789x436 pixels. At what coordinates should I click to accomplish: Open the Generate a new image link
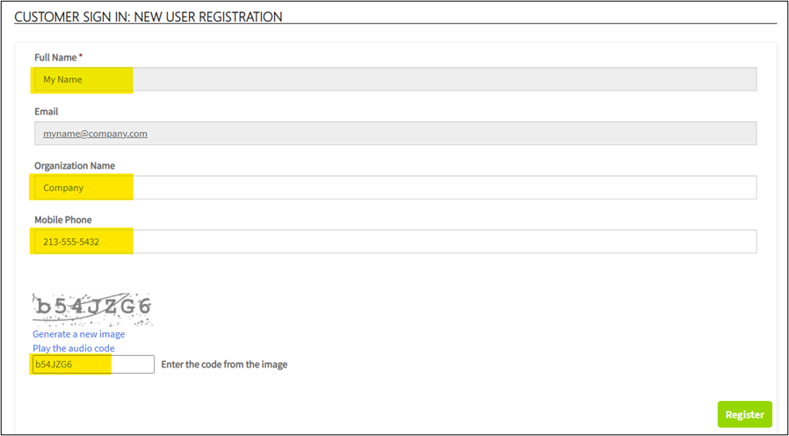pyautogui.click(x=78, y=334)
